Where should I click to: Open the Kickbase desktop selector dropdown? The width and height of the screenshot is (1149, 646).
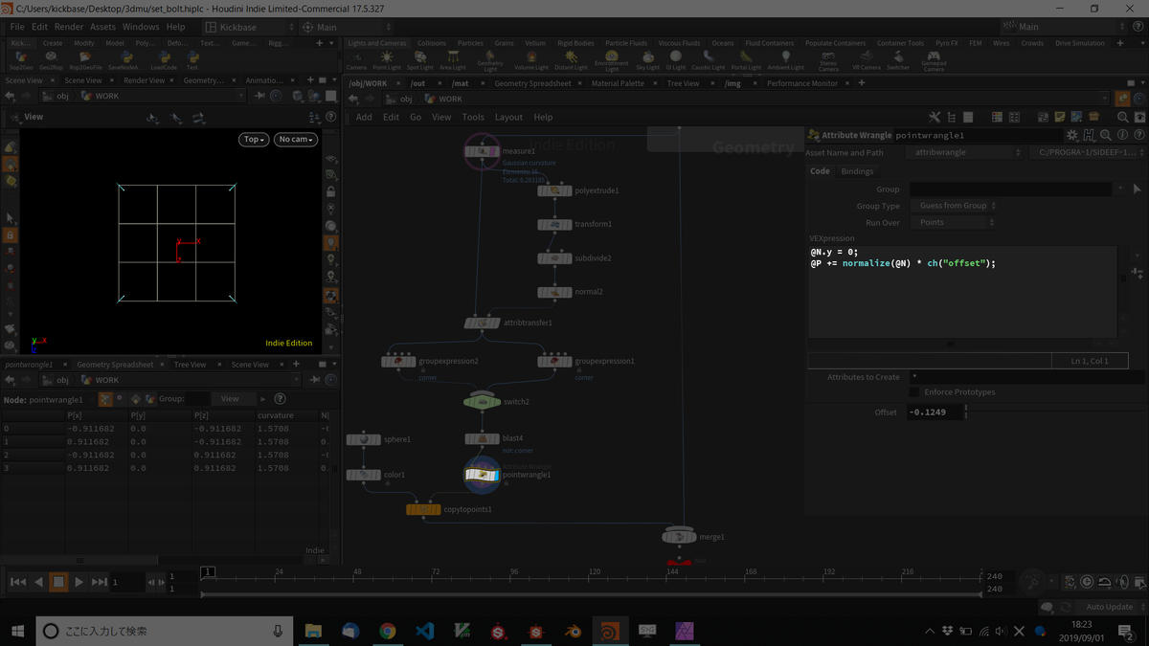point(247,27)
